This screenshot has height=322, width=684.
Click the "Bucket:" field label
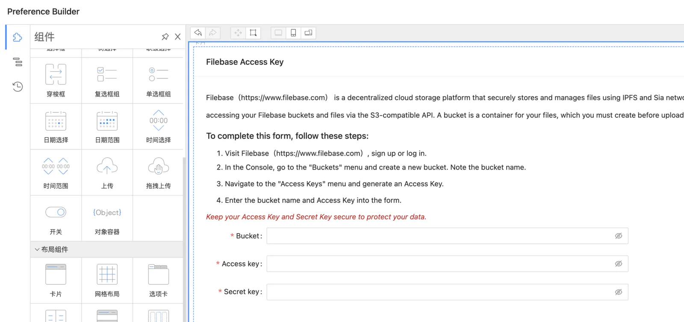[249, 236]
